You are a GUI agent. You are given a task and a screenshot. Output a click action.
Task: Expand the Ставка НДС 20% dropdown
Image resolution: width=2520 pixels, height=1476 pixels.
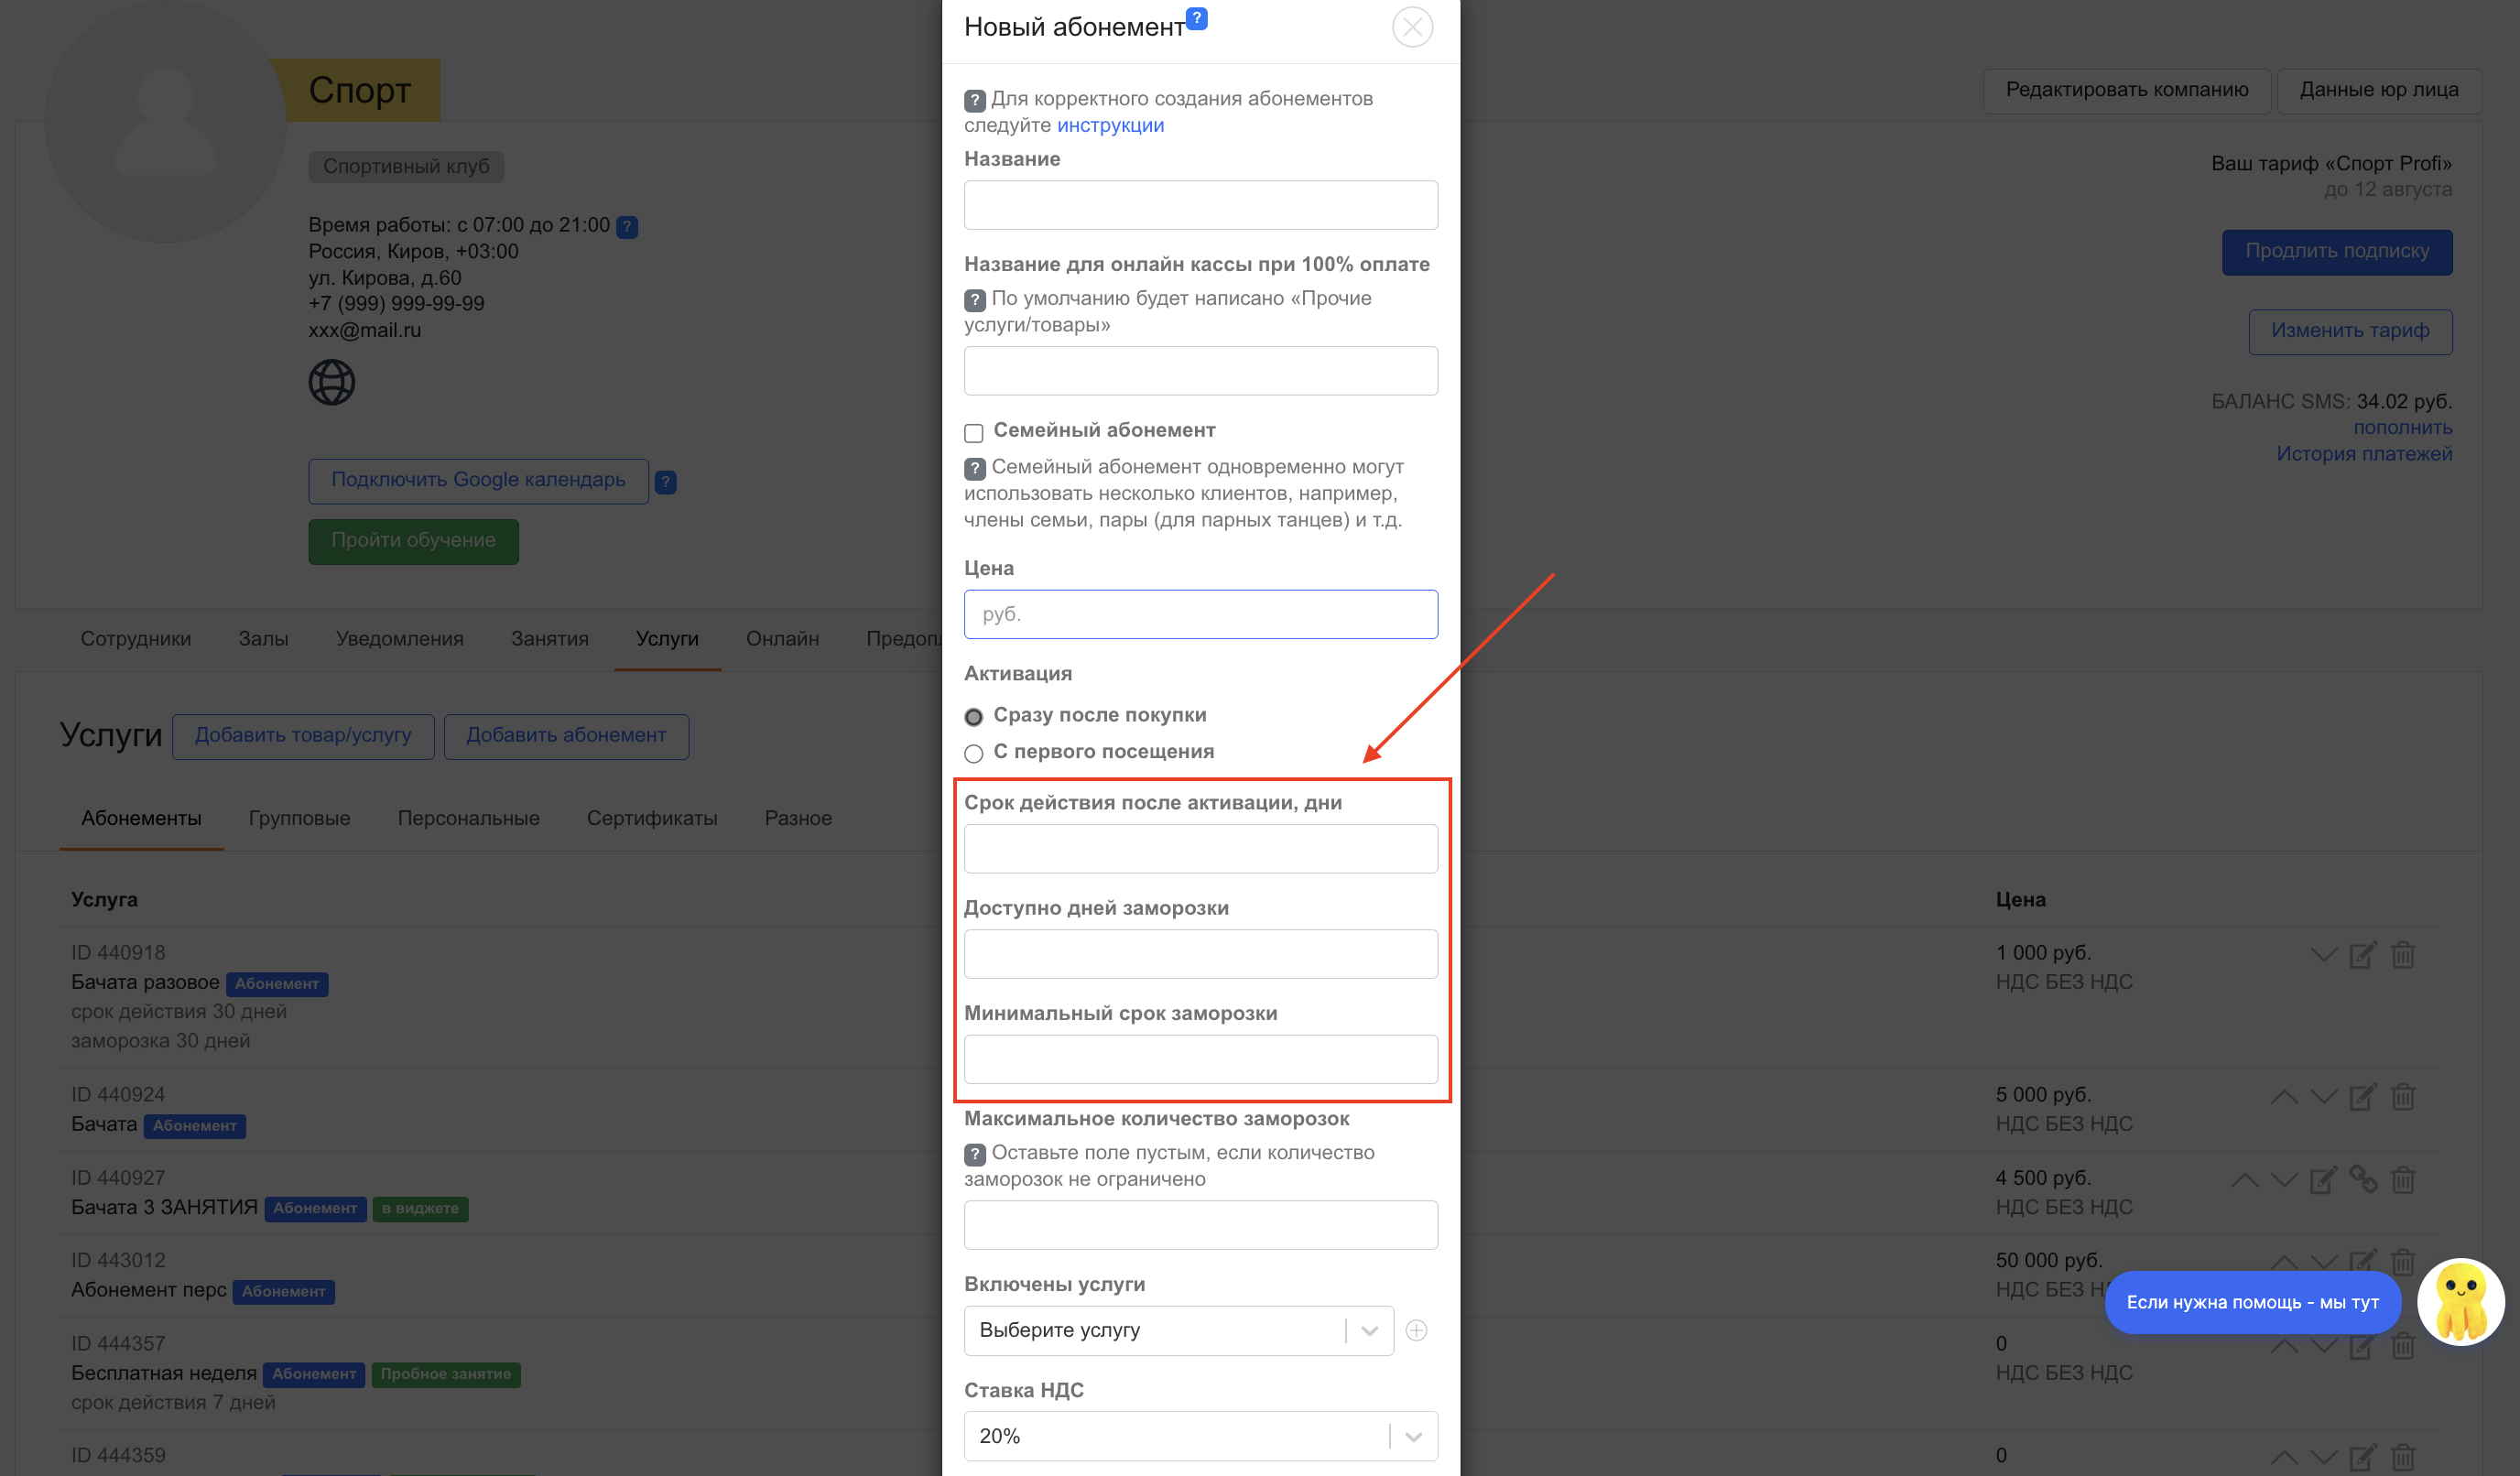1200,1436
